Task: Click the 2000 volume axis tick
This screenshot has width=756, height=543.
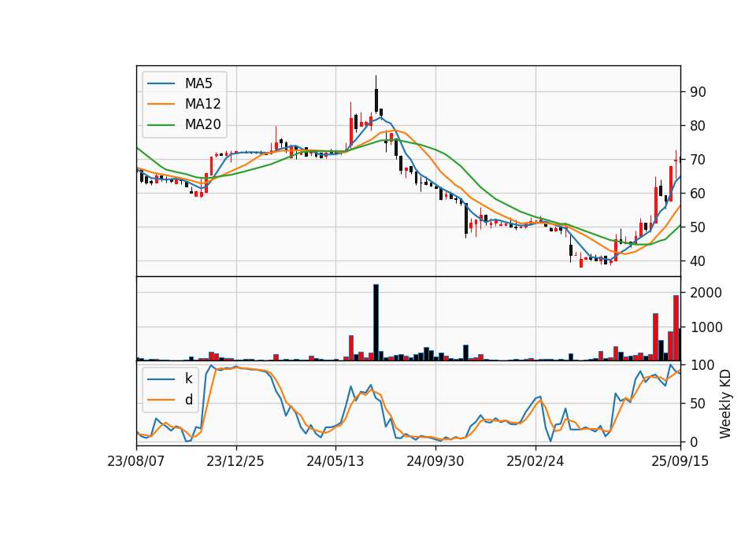Action: [706, 293]
